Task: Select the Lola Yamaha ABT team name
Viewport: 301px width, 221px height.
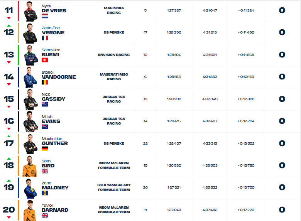Action: pyautogui.click(x=114, y=187)
